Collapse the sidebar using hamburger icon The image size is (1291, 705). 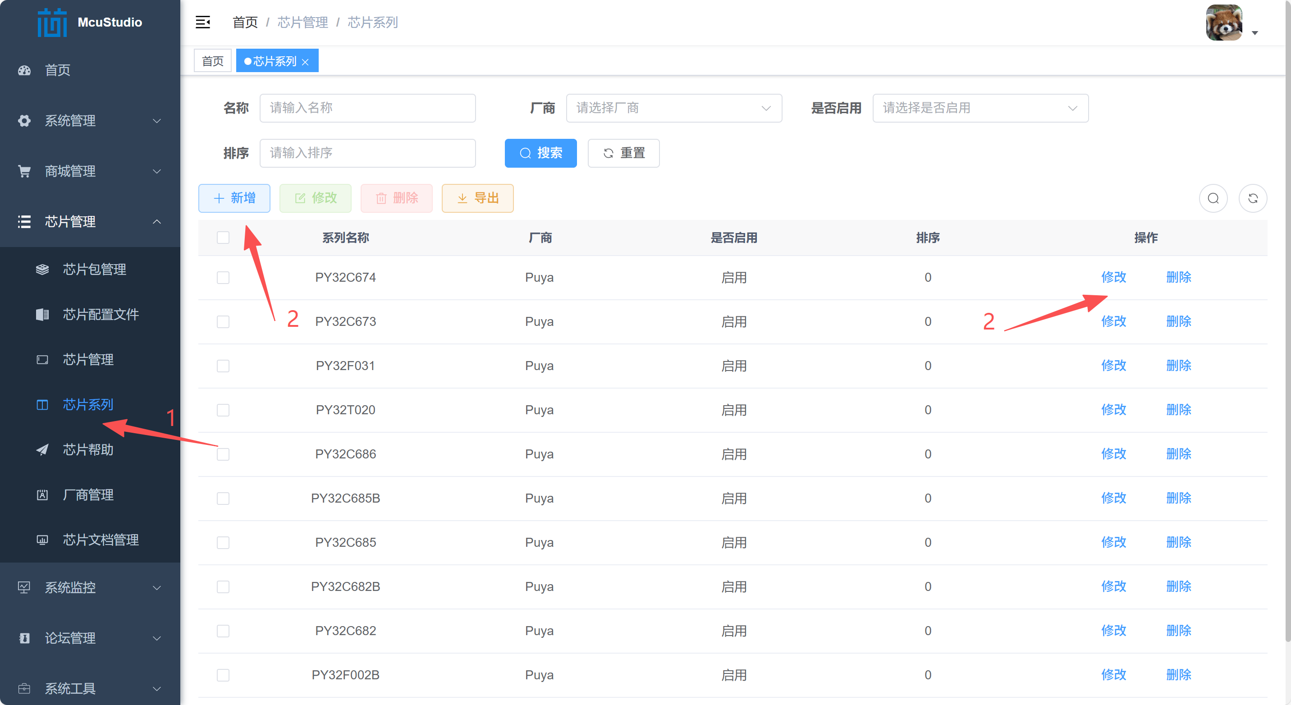tap(202, 22)
